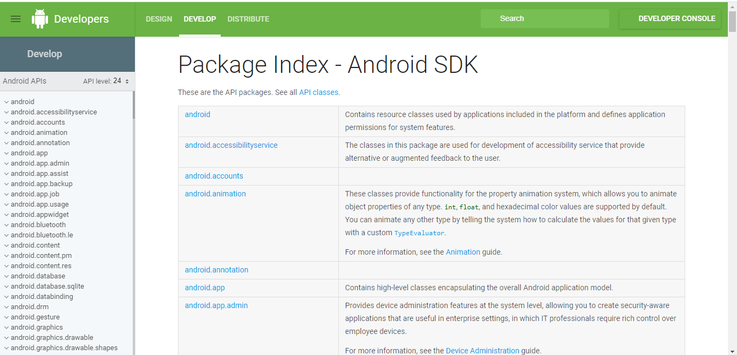This screenshot has height=355, width=737.
Task: Open the android.animation package page
Action: point(215,193)
